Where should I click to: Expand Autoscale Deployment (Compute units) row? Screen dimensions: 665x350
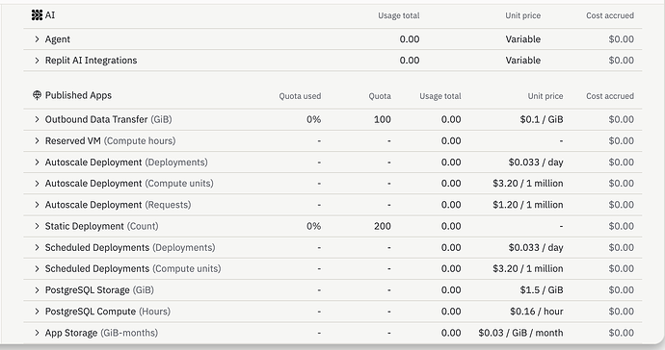(37, 184)
